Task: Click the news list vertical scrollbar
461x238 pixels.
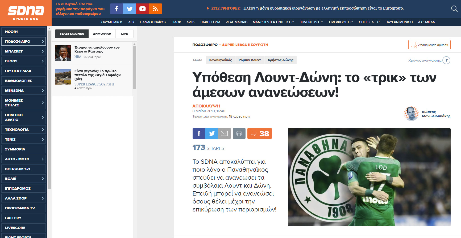Action: [x=134, y=68]
